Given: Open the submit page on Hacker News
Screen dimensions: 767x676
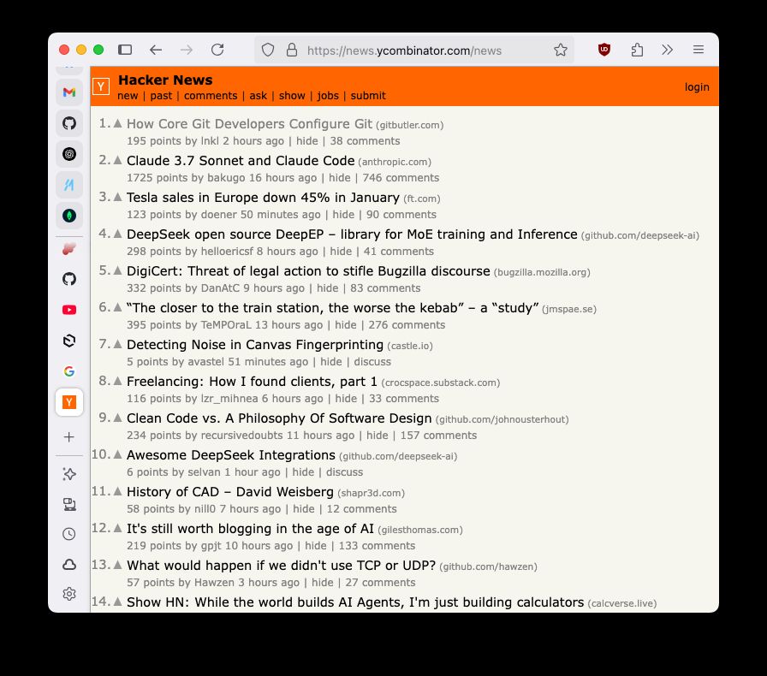Looking at the screenshot, I should coord(368,96).
